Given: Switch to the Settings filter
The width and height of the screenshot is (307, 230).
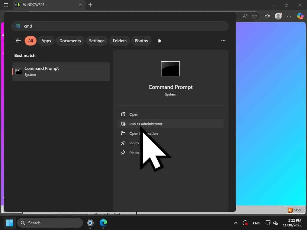Looking at the screenshot, I should 97,41.
